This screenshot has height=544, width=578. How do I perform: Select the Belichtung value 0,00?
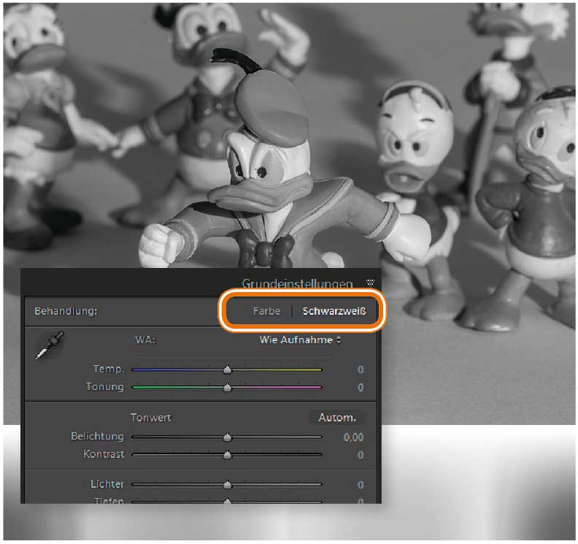pyautogui.click(x=353, y=437)
